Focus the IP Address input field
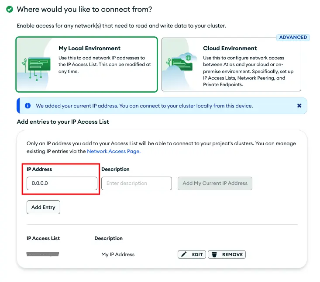 pyautogui.click(x=62, y=183)
